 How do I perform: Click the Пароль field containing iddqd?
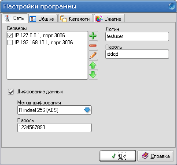(137, 54)
